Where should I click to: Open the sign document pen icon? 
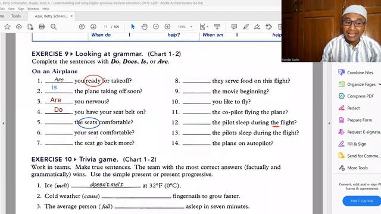click(257, 27)
